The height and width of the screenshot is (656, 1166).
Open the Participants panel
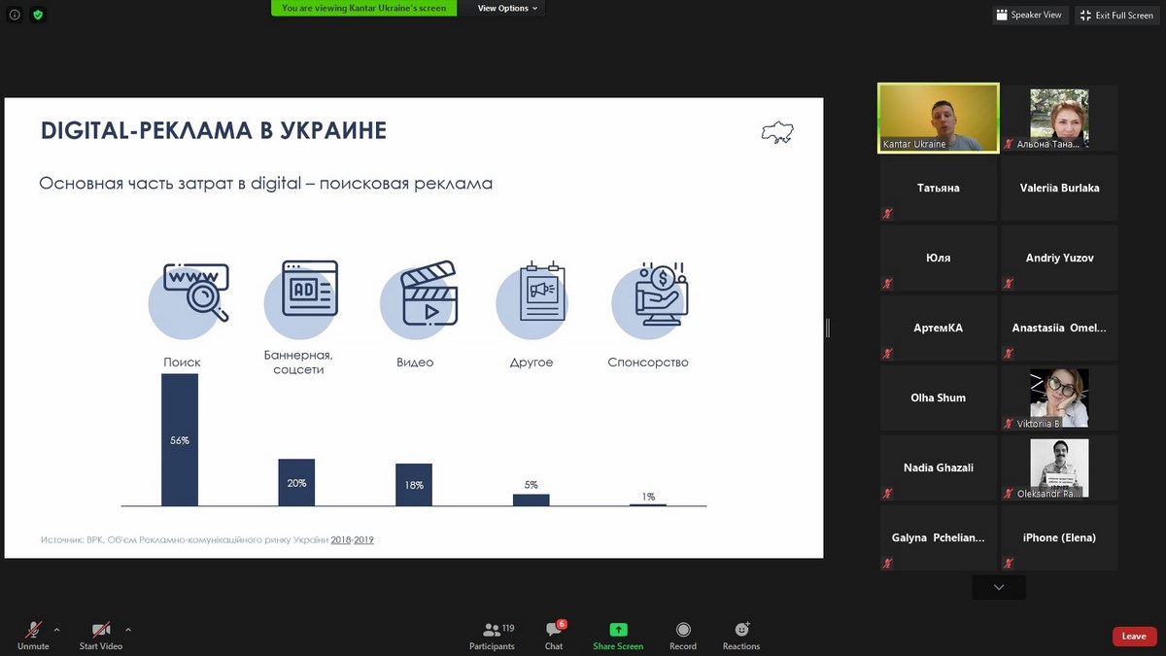(x=492, y=635)
